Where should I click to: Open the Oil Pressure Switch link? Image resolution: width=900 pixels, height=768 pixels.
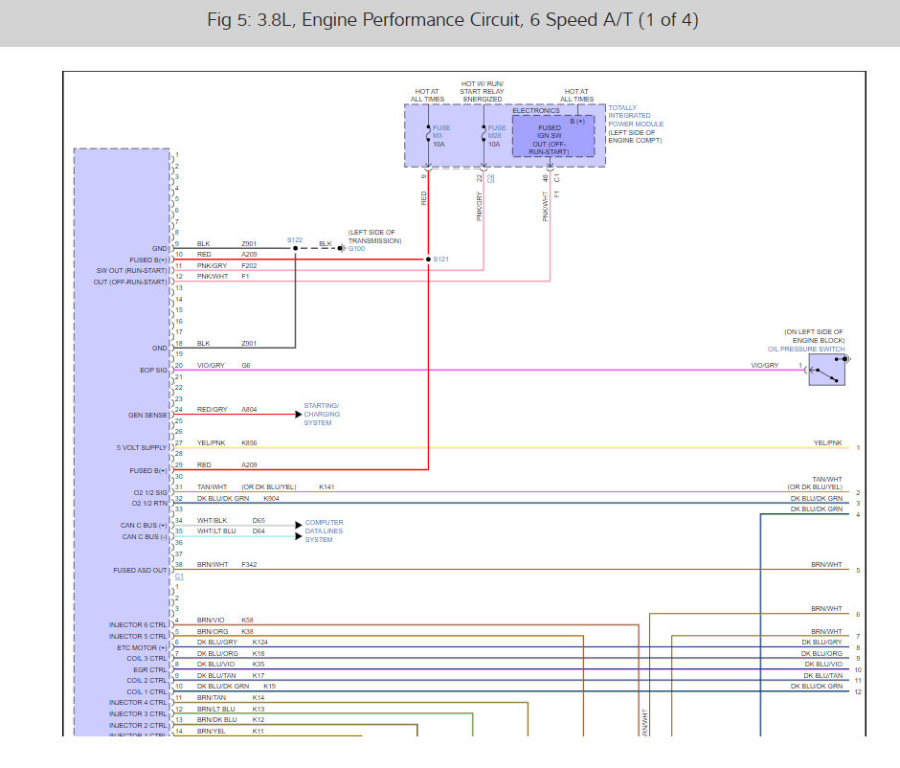click(x=806, y=349)
